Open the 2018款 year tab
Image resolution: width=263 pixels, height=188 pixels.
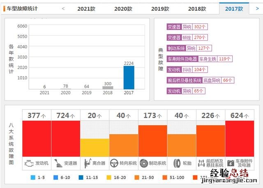pos(197,9)
